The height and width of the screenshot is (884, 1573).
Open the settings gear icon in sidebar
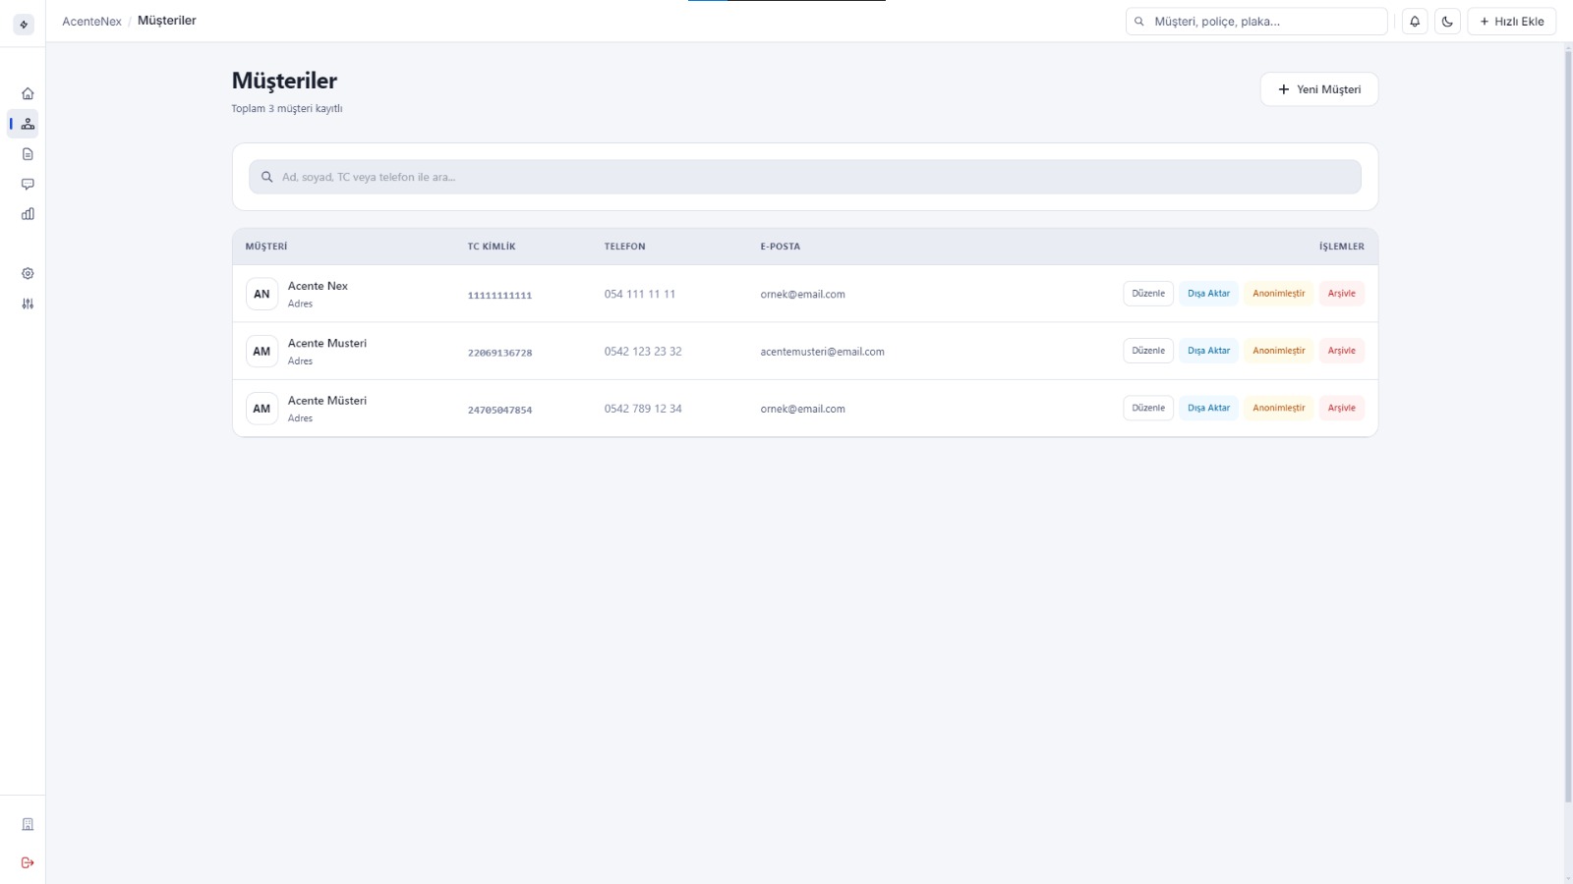[x=28, y=274]
